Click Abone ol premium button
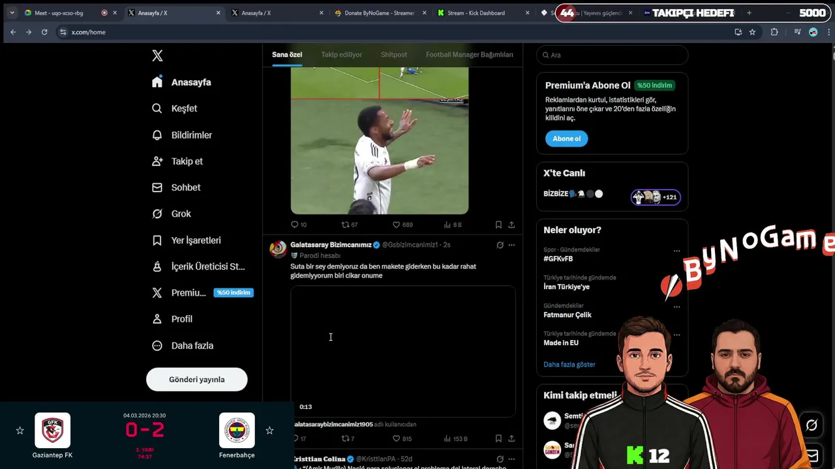This screenshot has height=469, width=835. (x=566, y=139)
